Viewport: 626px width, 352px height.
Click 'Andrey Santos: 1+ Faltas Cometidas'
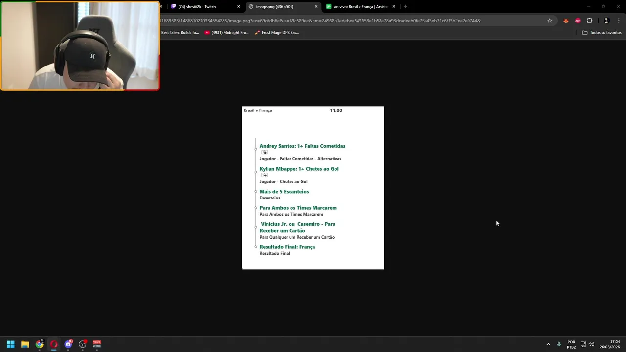click(302, 146)
